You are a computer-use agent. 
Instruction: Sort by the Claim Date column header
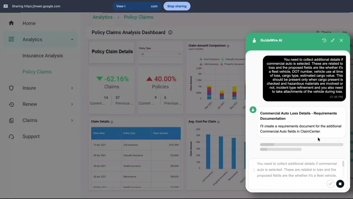click(x=106, y=133)
